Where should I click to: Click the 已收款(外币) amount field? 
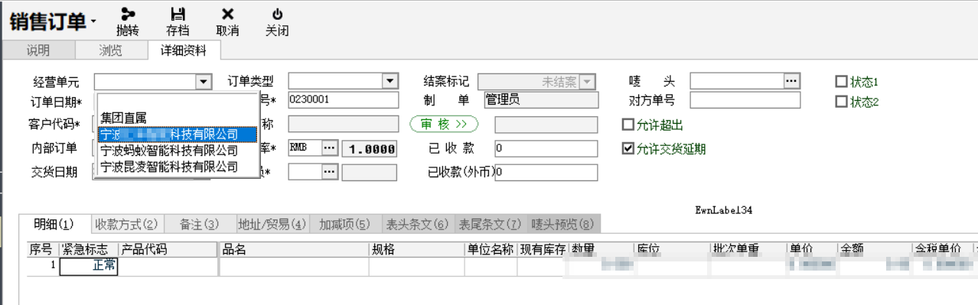[x=546, y=173]
